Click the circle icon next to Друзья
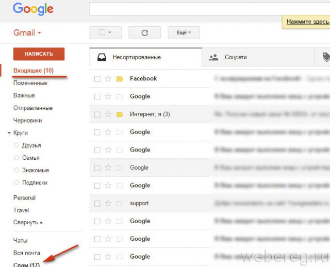The image size is (330, 267). (x=16, y=145)
